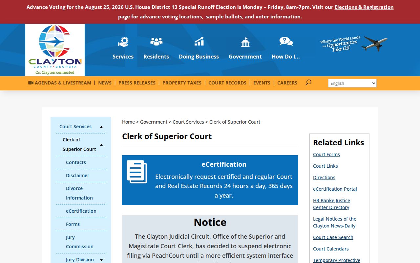Expand the Jury Division submenu
Viewport: 420px width, 263px height.
pos(101,260)
